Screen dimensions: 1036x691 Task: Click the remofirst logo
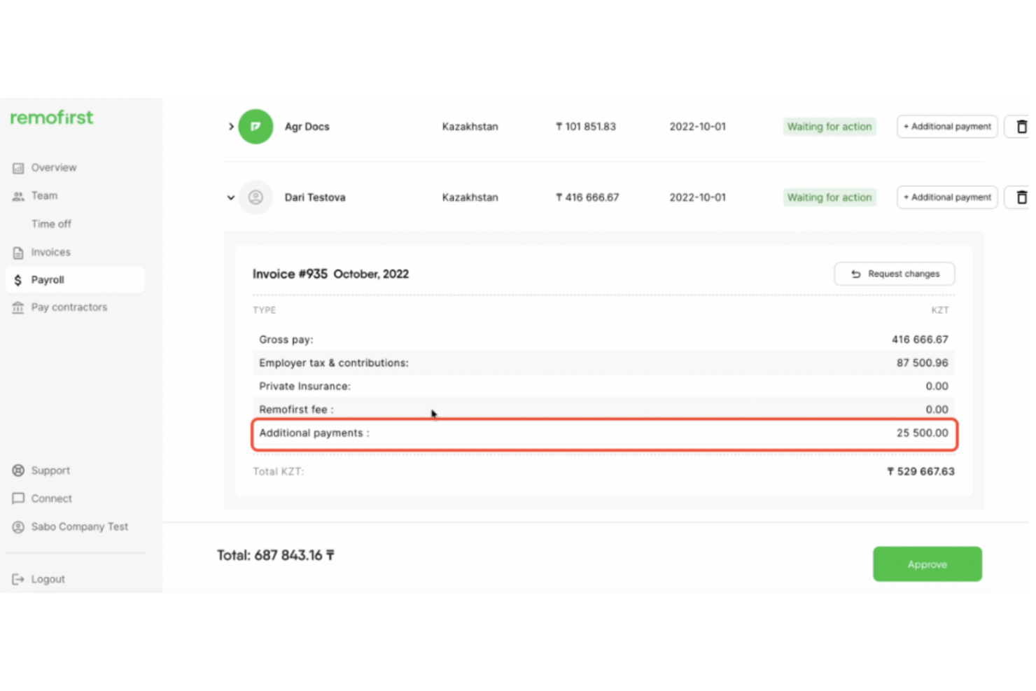(51, 117)
